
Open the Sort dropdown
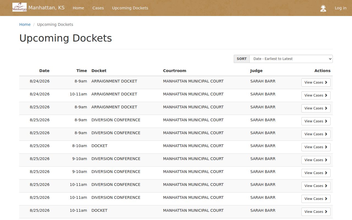(291, 59)
